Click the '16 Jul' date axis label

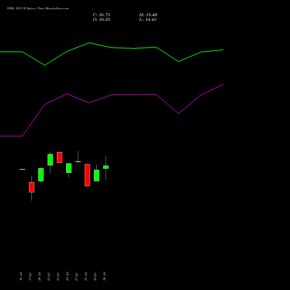[x=21, y=276]
